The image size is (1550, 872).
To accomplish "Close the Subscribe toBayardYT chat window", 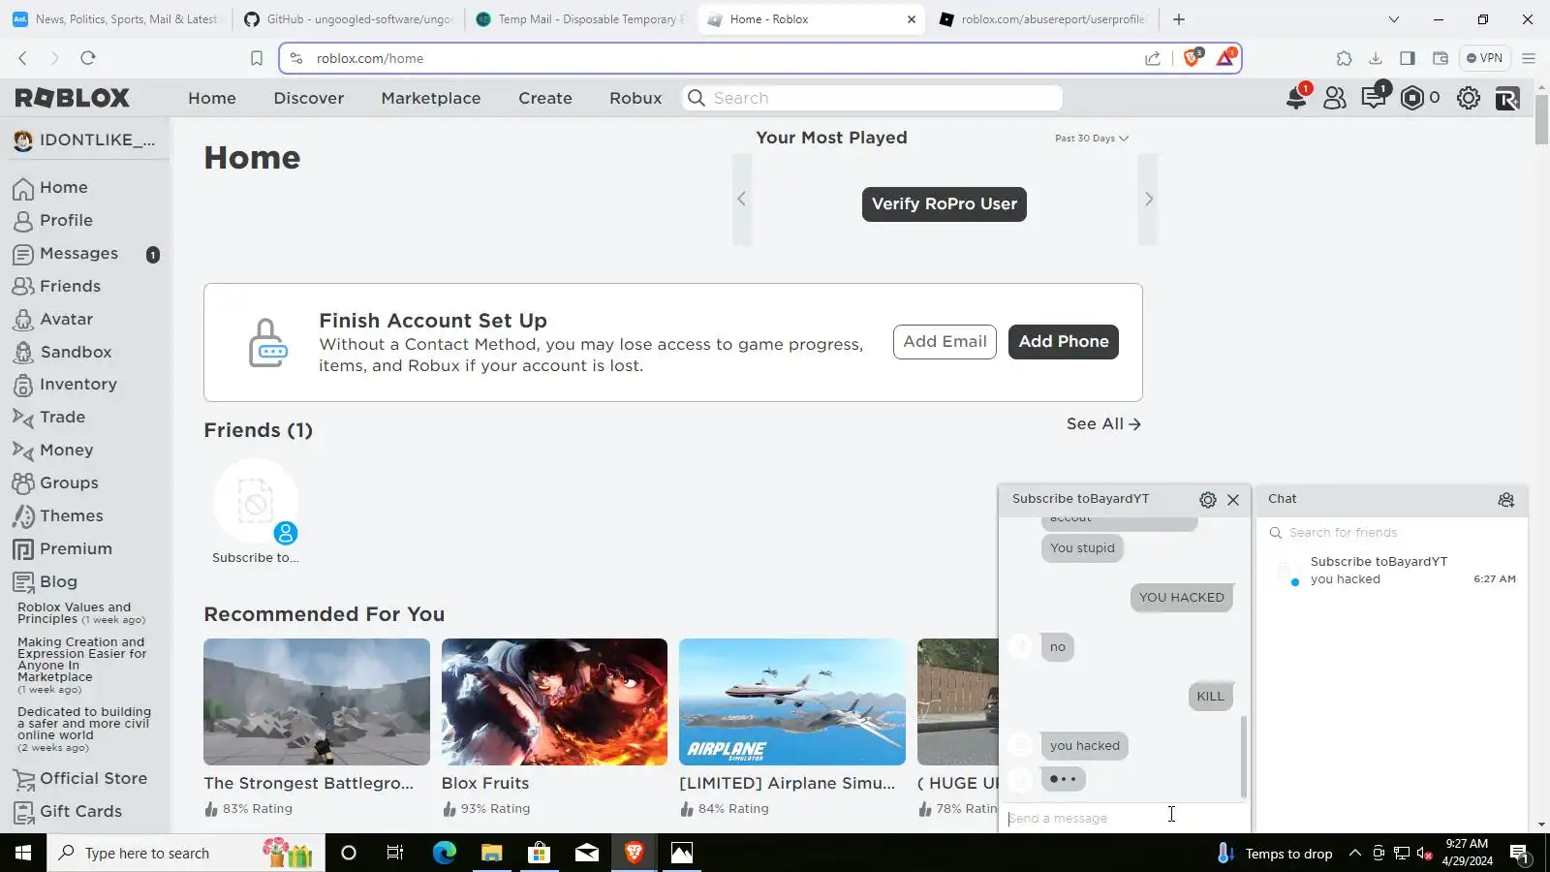I will [1233, 500].
